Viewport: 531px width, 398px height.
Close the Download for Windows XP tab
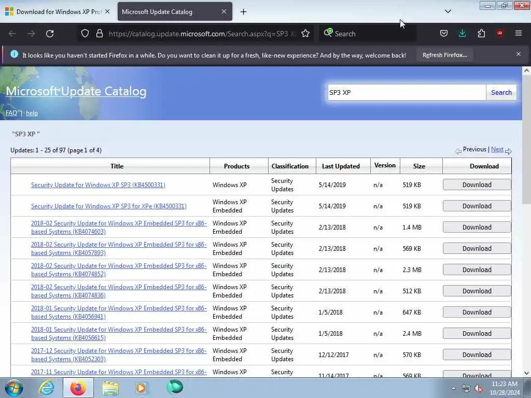(107, 11)
